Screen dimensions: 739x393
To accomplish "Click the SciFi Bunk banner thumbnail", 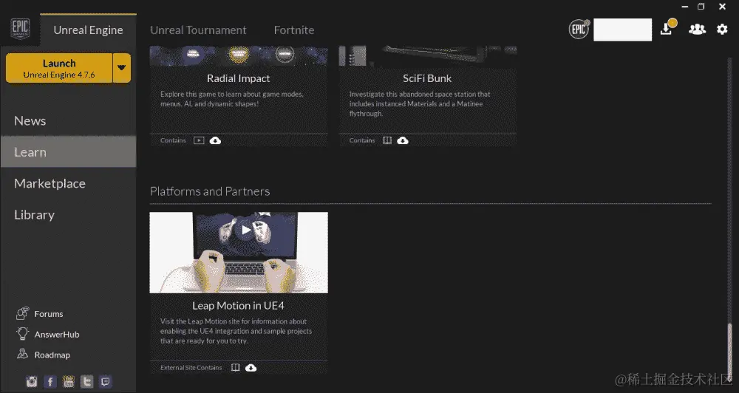I will pyautogui.click(x=428, y=55).
